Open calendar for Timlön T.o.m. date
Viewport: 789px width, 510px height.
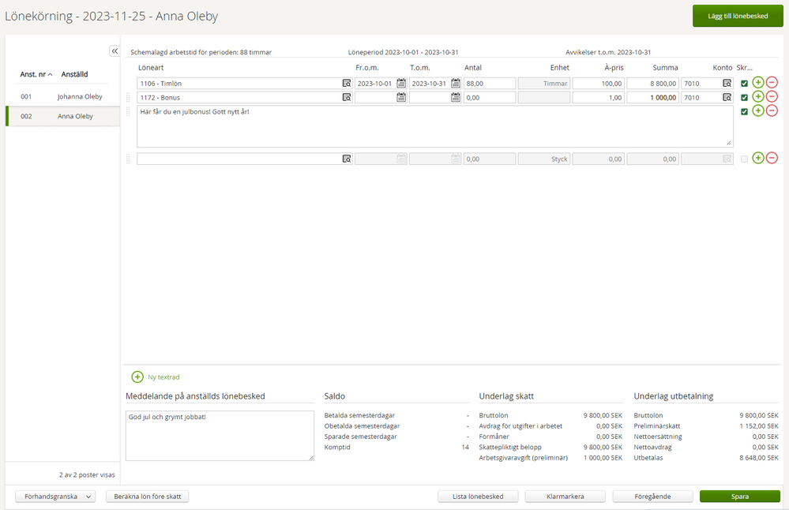pos(456,83)
